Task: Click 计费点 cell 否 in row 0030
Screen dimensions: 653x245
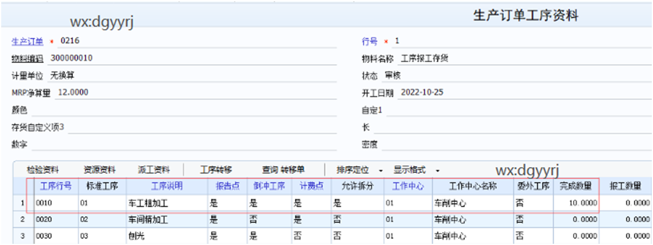Action: tap(312, 236)
